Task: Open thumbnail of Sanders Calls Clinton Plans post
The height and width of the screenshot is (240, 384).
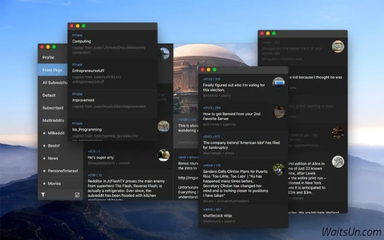Action: 278,169
